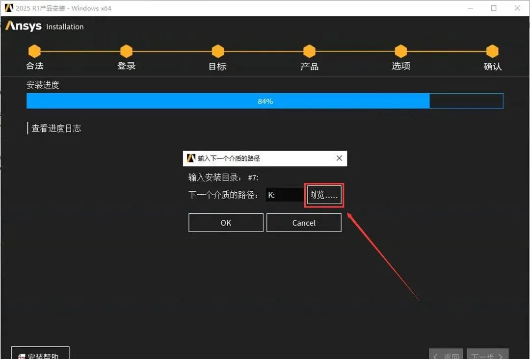Close the Ansys installer window
The width and height of the screenshot is (530, 359).
point(517,8)
